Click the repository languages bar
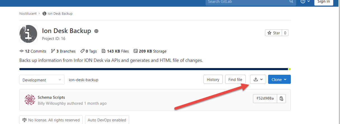 pos(155,69)
